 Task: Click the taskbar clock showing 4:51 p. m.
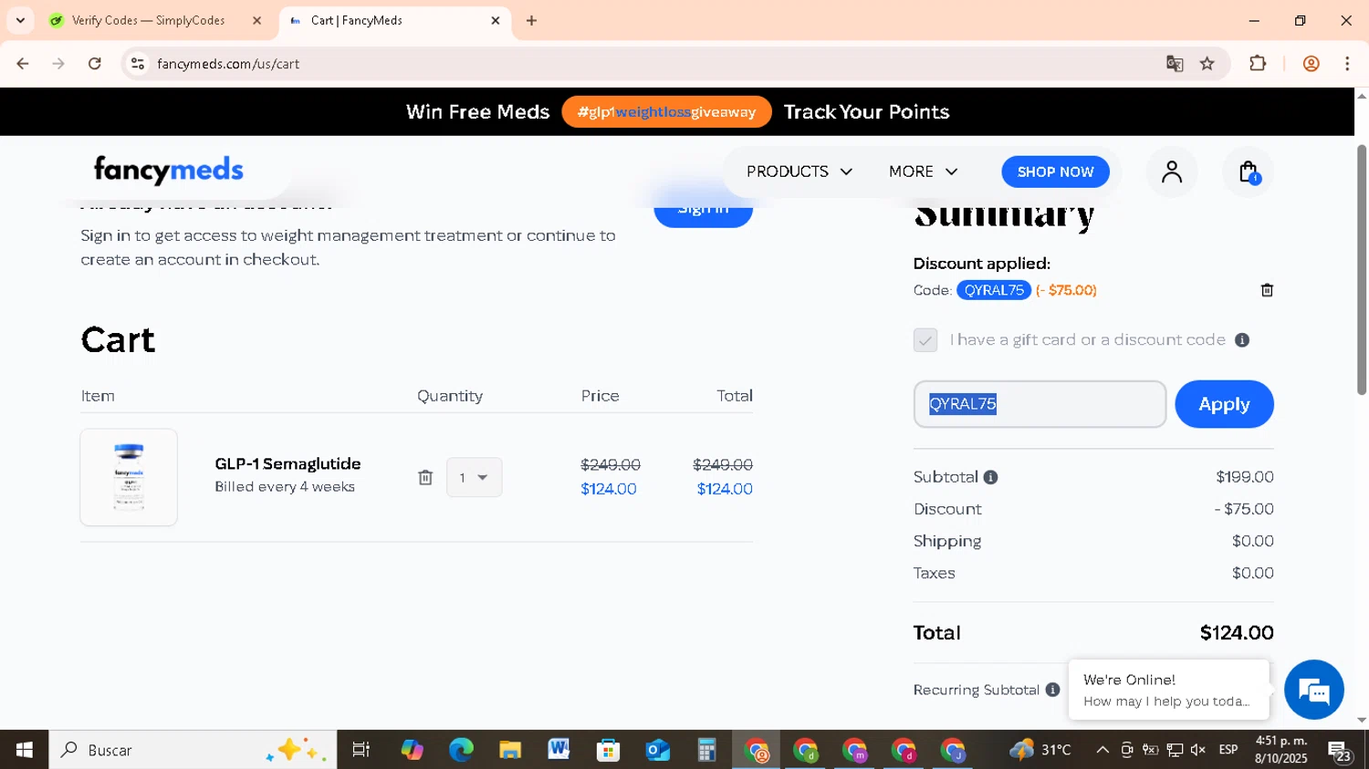[x=1281, y=750]
